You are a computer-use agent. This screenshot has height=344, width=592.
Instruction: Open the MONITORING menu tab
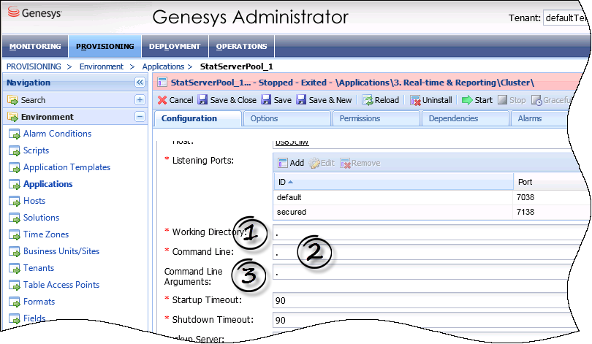pos(35,46)
